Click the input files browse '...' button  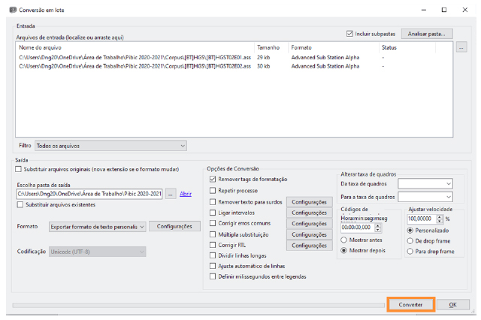[x=461, y=47]
